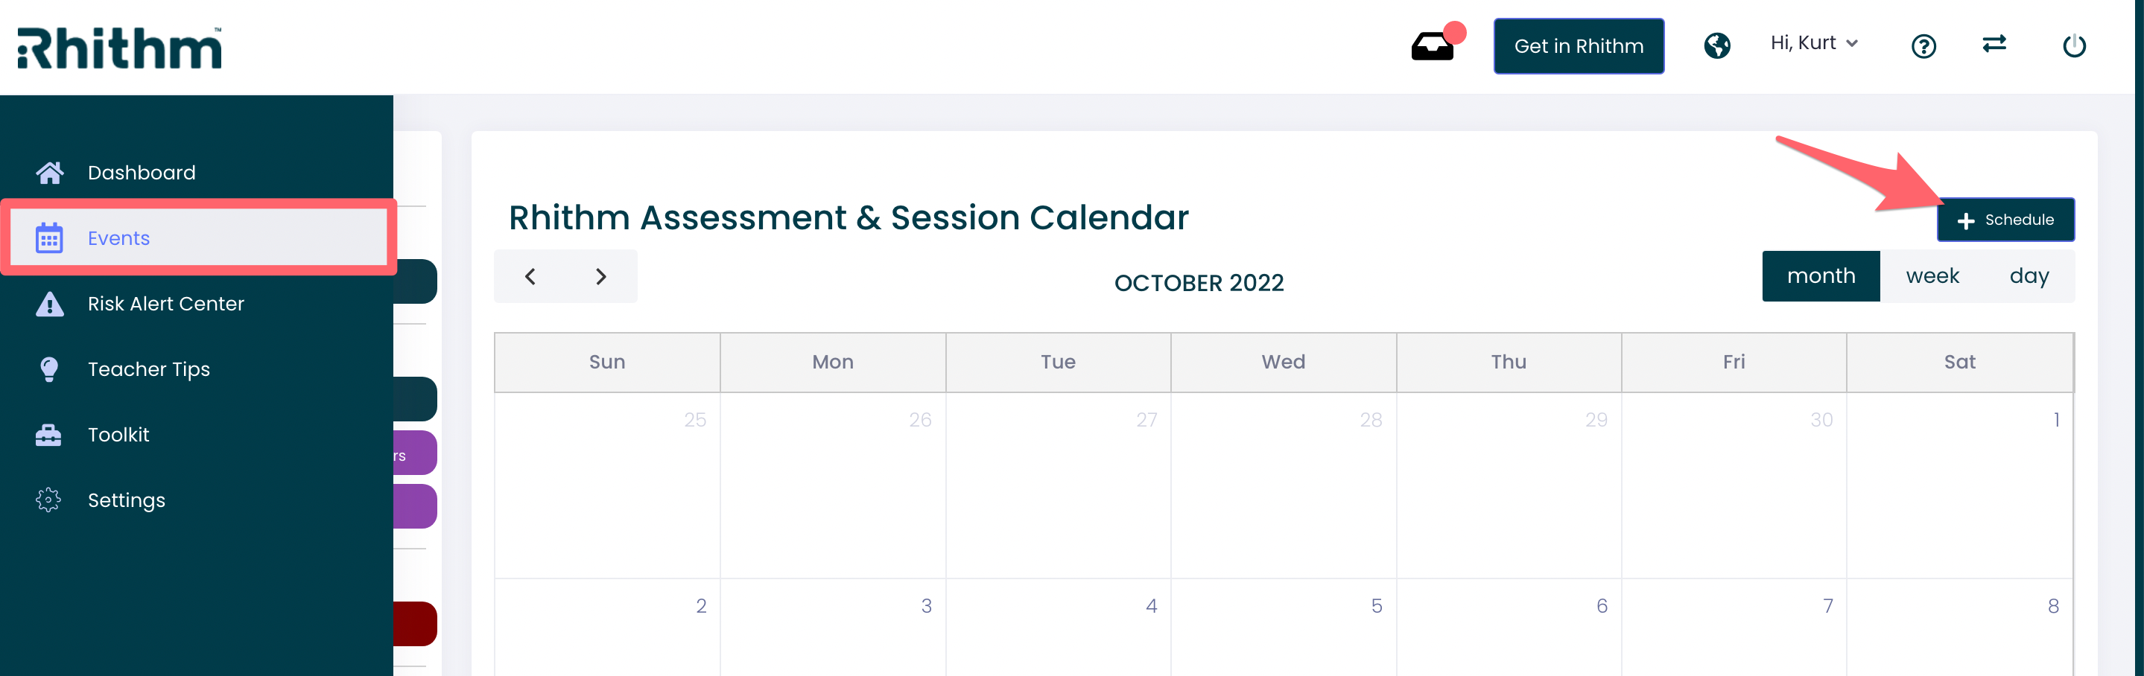Select the month view tab

point(1820,276)
